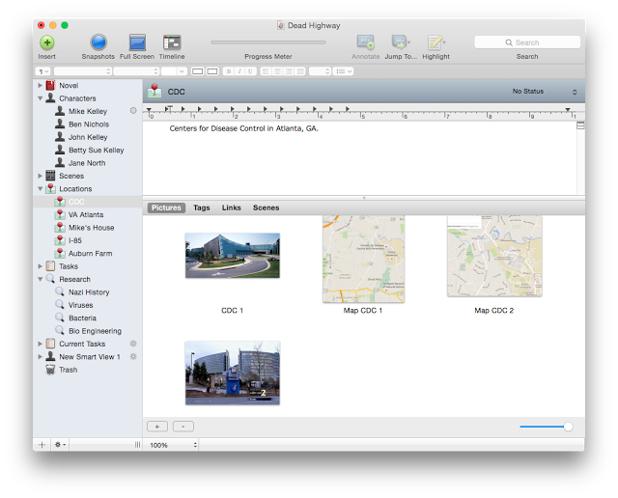Open Snapshots from the toolbar
The image size is (618, 498).
coord(98,42)
